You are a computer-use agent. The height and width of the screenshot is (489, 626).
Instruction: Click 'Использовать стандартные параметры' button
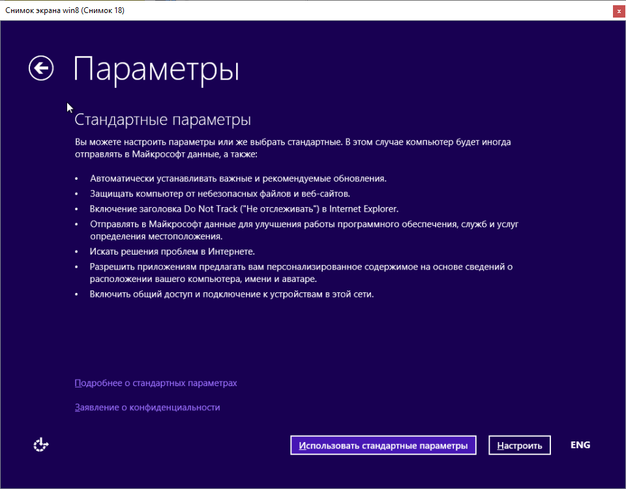click(383, 445)
